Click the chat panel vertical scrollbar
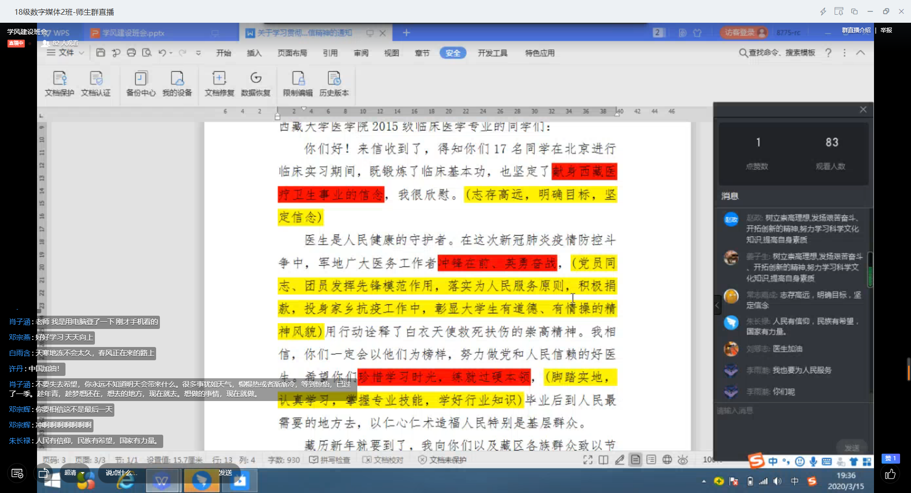Image resolution: width=911 pixels, height=493 pixels. (870, 270)
